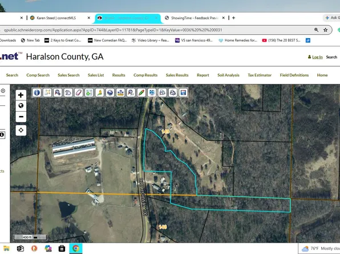Open the Tax Estimator page
Viewport: 340px width, 254px height.
tap(260, 75)
